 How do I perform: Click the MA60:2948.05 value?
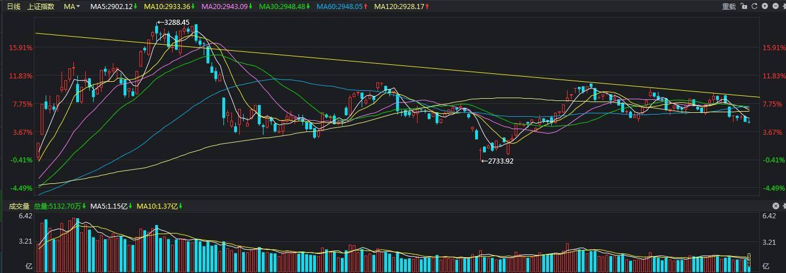point(340,6)
